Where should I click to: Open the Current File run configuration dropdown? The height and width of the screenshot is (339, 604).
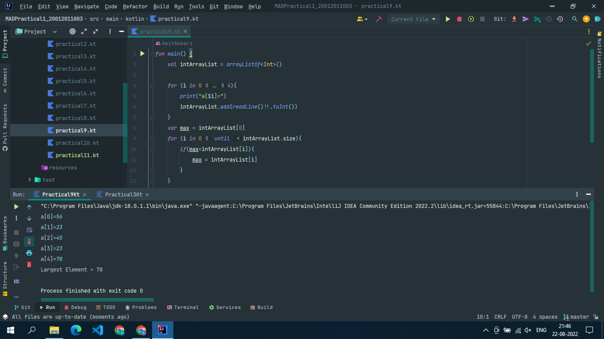[413, 19]
